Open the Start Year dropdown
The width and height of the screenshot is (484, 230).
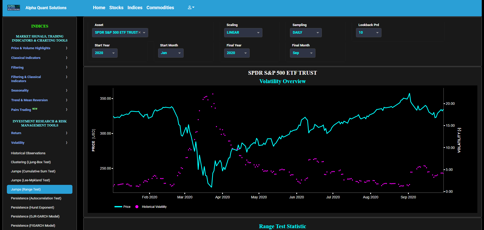point(105,53)
